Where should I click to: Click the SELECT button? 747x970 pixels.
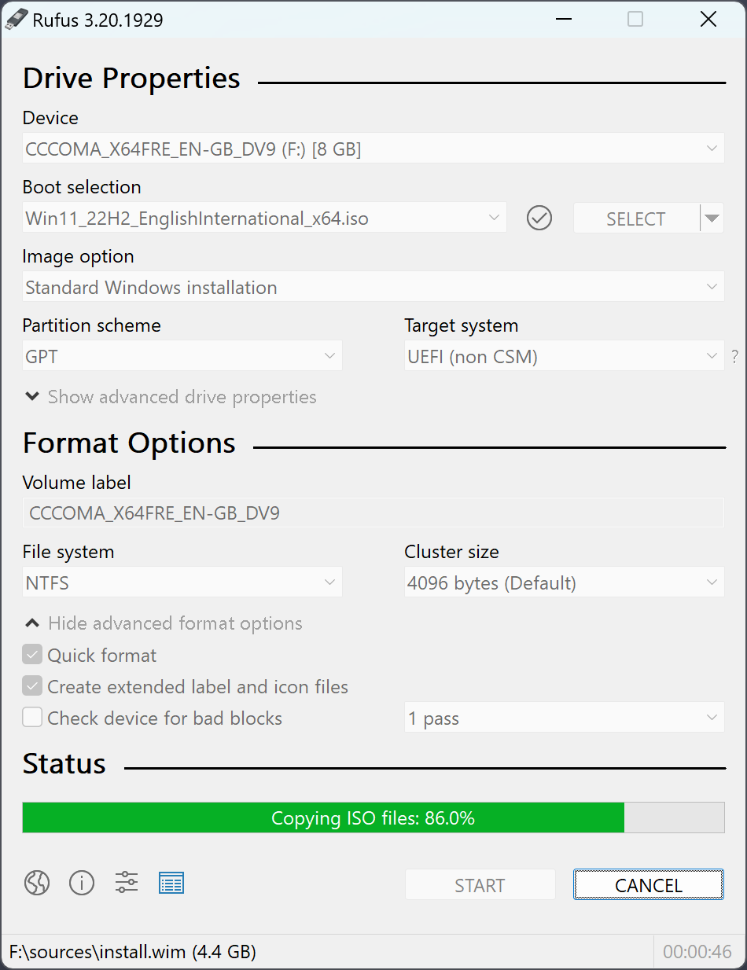coord(635,218)
